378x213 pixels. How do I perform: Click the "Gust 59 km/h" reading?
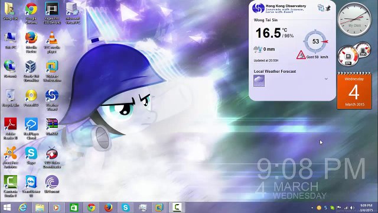pyautogui.click(x=317, y=57)
